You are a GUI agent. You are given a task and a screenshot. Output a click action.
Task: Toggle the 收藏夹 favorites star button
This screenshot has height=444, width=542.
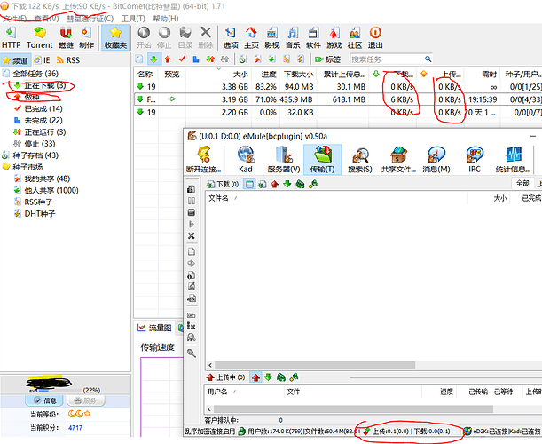(x=115, y=37)
